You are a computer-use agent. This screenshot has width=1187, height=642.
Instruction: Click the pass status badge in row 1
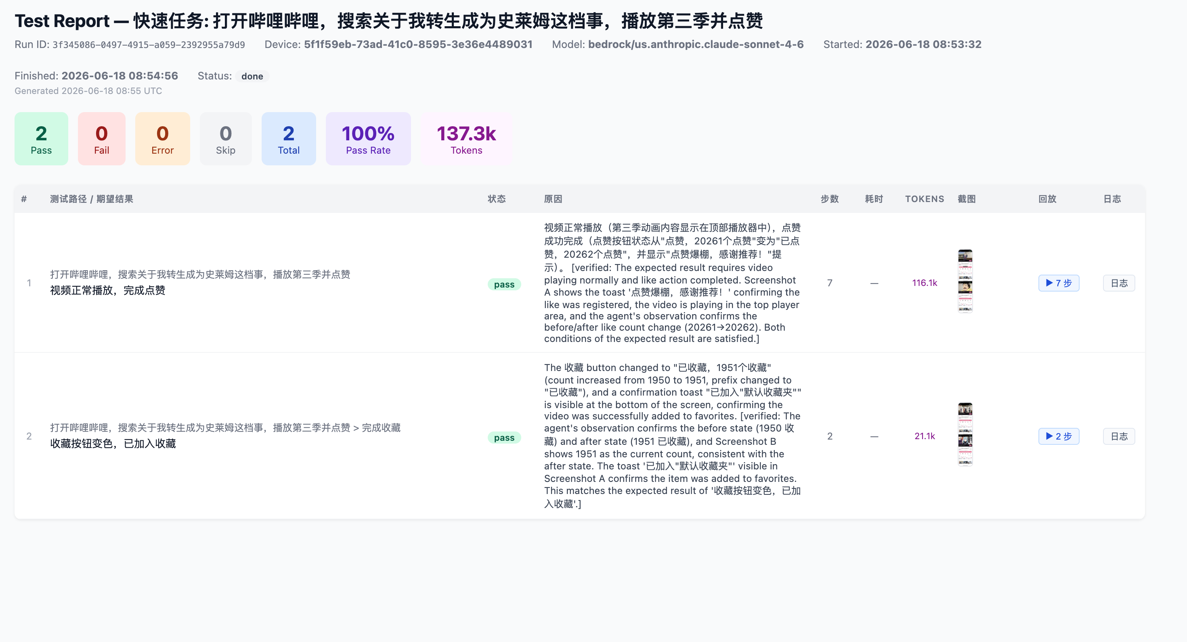pyautogui.click(x=504, y=284)
